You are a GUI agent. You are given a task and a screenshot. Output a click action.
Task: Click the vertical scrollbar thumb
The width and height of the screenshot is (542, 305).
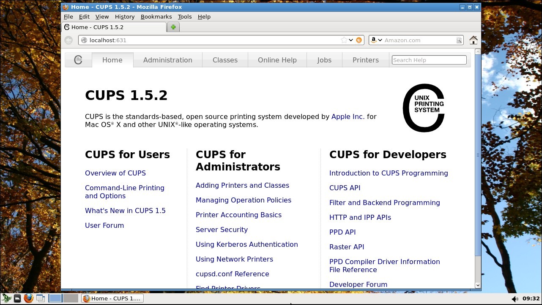pyautogui.click(x=478, y=155)
